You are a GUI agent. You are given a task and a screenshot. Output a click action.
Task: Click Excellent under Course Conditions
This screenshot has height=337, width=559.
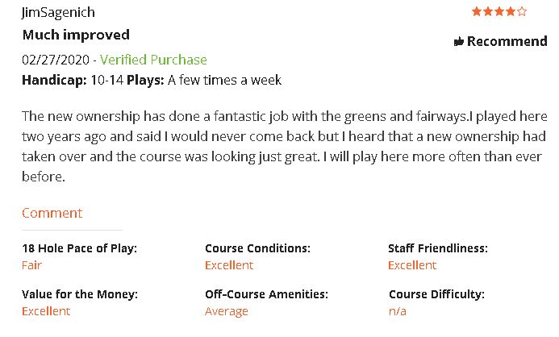point(229,265)
